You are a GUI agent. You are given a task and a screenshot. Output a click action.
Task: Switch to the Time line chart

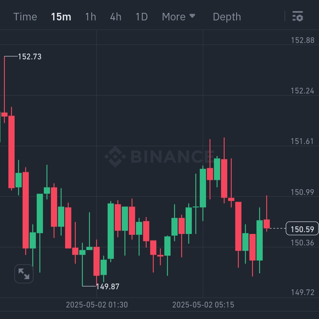(25, 17)
